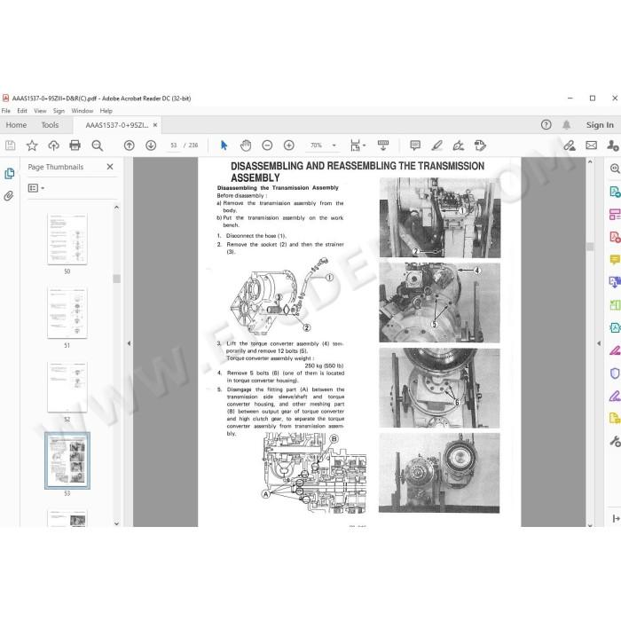Go to the previous page arrow
The width and height of the screenshot is (621, 621).
130,145
